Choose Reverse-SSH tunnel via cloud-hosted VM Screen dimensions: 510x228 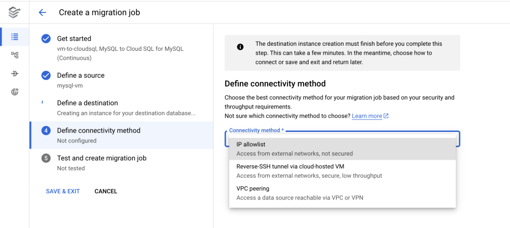[x=342, y=171]
